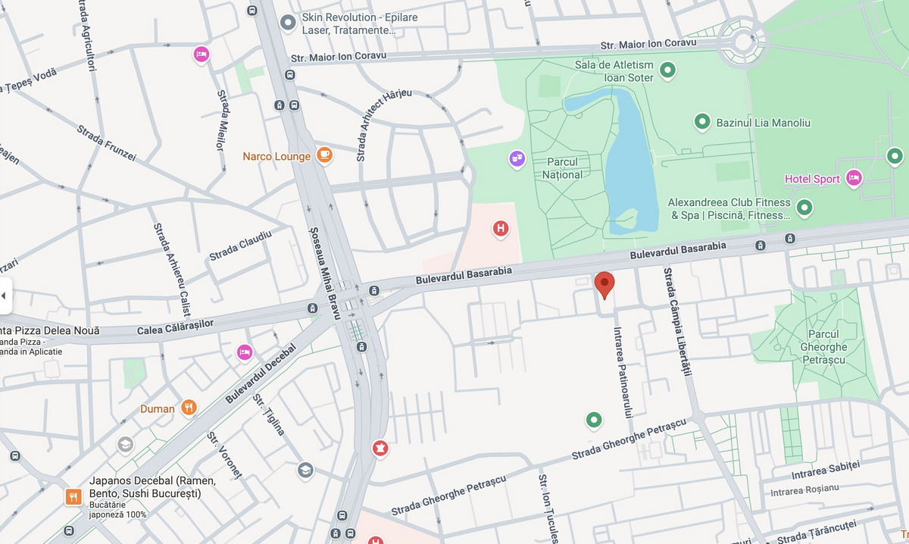The image size is (909, 544).
Task: Click the red location pin marker
Action: (x=604, y=285)
